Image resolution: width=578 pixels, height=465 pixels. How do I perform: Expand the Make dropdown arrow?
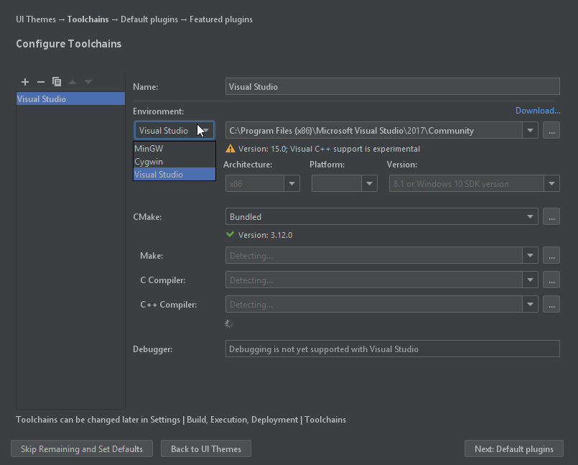click(530, 255)
